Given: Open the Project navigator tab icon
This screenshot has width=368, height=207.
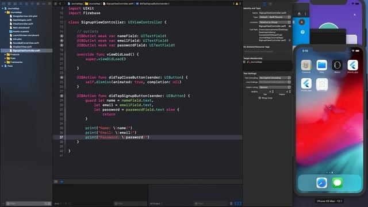Looking at the screenshot, I should pyautogui.click(x=3, y=4).
